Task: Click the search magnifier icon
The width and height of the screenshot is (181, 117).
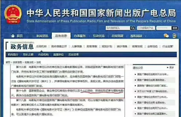Action: coord(132,28)
